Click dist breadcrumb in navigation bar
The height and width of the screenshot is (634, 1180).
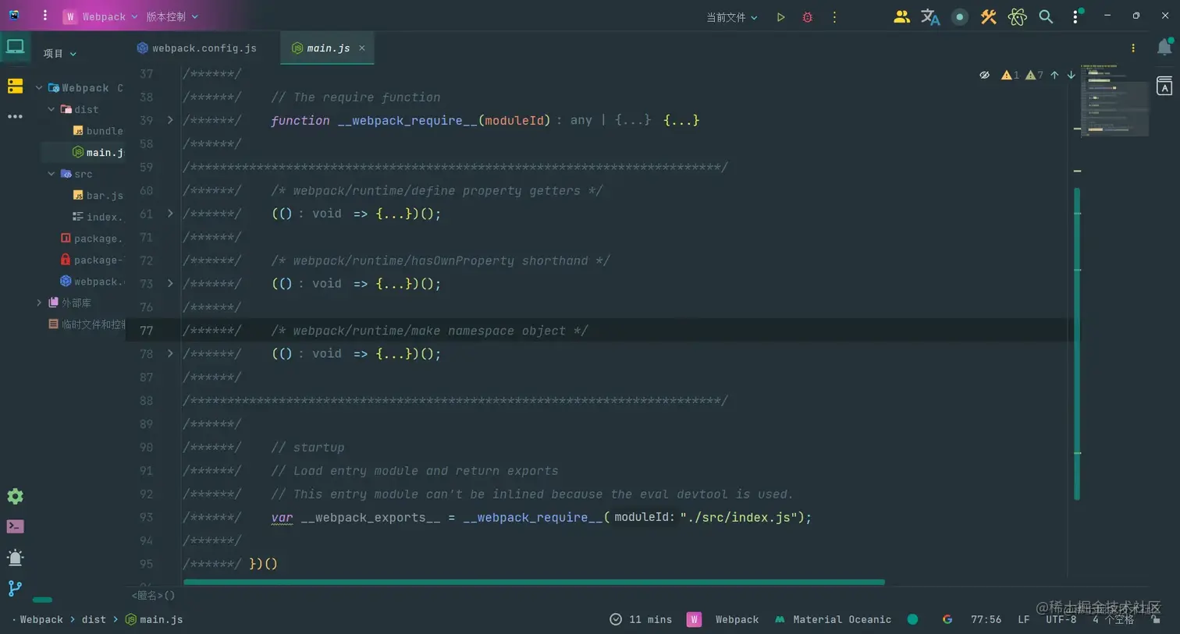[x=94, y=619]
